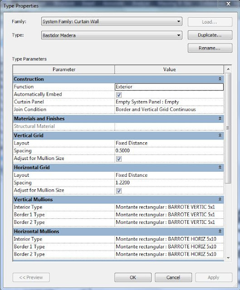Image resolution: width=240 pixels, height=290 pixels.
Task: Click the Rename button
Action: click(210, 48)
